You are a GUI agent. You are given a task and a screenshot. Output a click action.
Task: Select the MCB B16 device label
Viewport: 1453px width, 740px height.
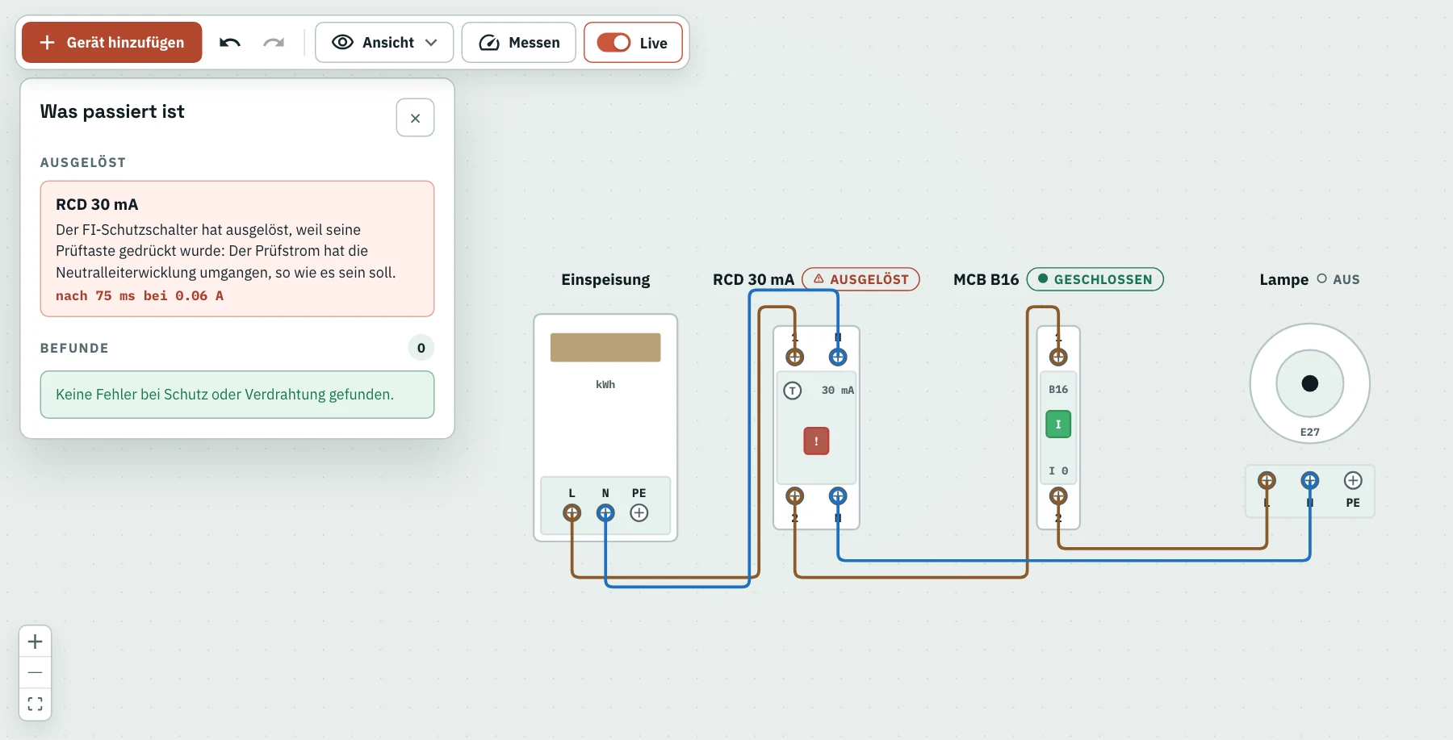pos(986,279)
